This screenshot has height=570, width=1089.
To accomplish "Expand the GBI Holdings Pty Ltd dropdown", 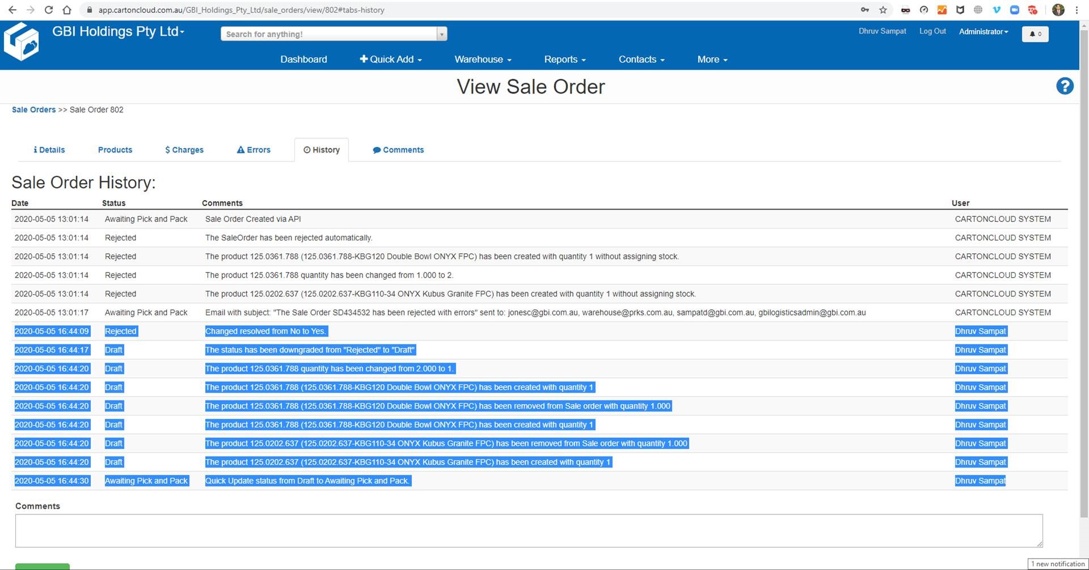I will 118,32.
